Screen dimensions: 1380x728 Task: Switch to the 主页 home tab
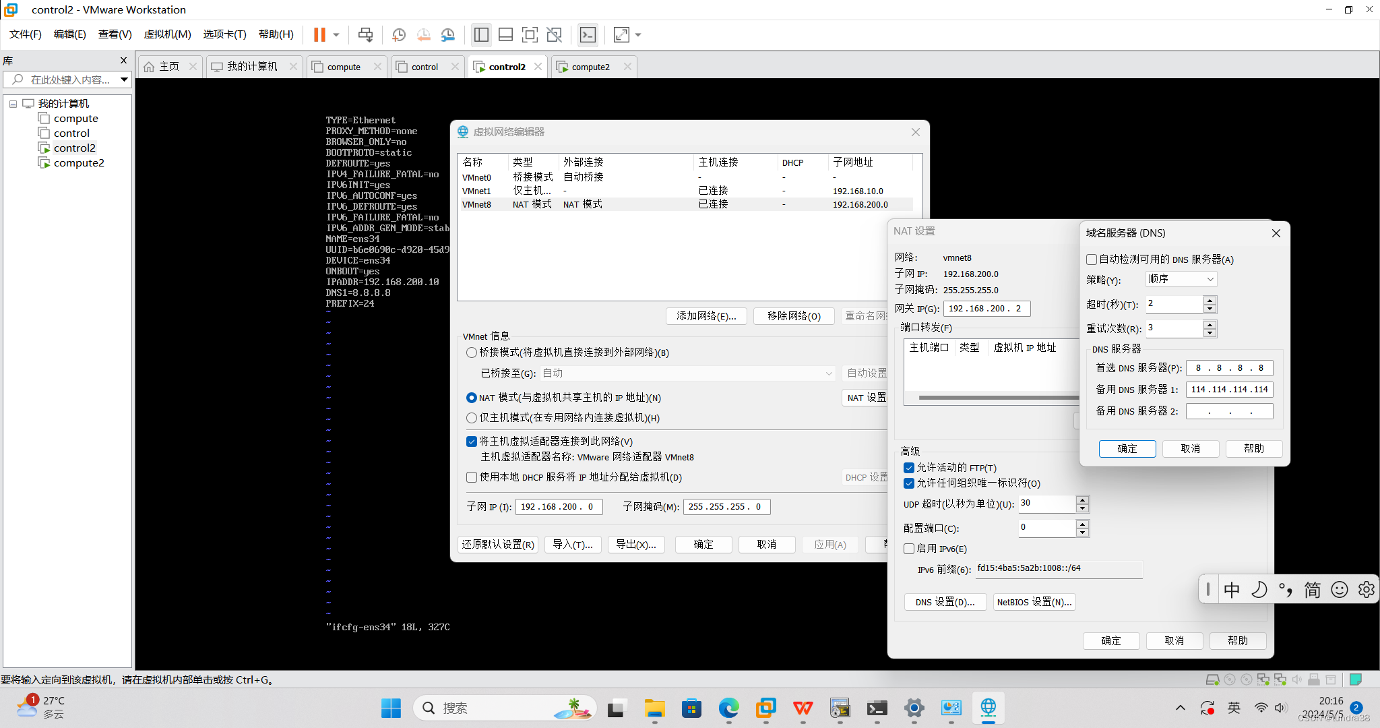click(168, 67)
